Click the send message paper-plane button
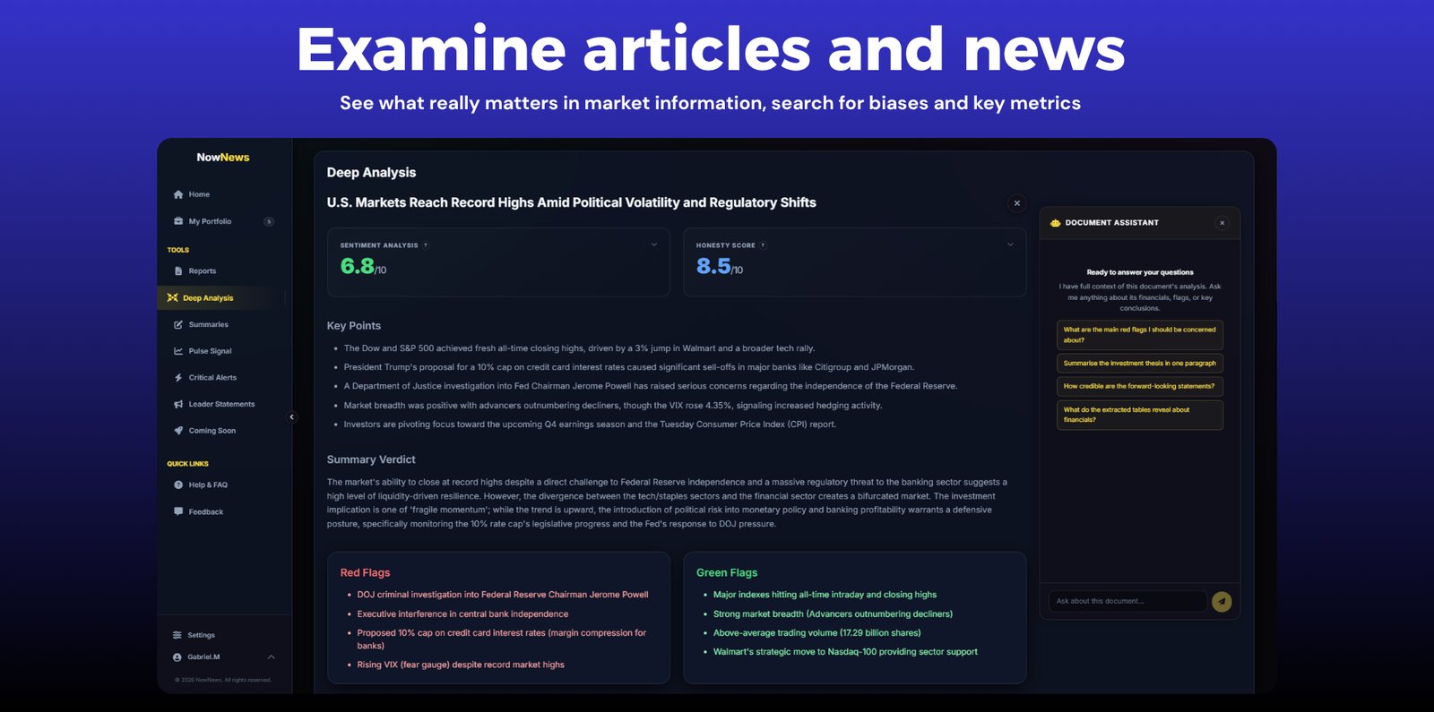This screenshot has height=712, width=1434. [x=1222, y=602]
